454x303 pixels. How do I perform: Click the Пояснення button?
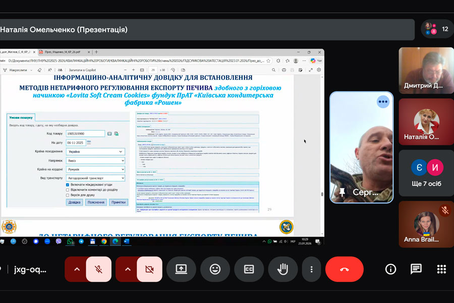[x=96, y=203]
